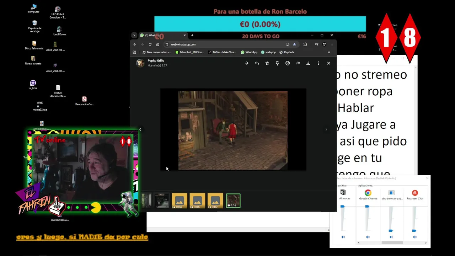Select the mame32.exe desktop icon
Image resolution: width=455 pixels, height=256 pixels.
[40, 106]
